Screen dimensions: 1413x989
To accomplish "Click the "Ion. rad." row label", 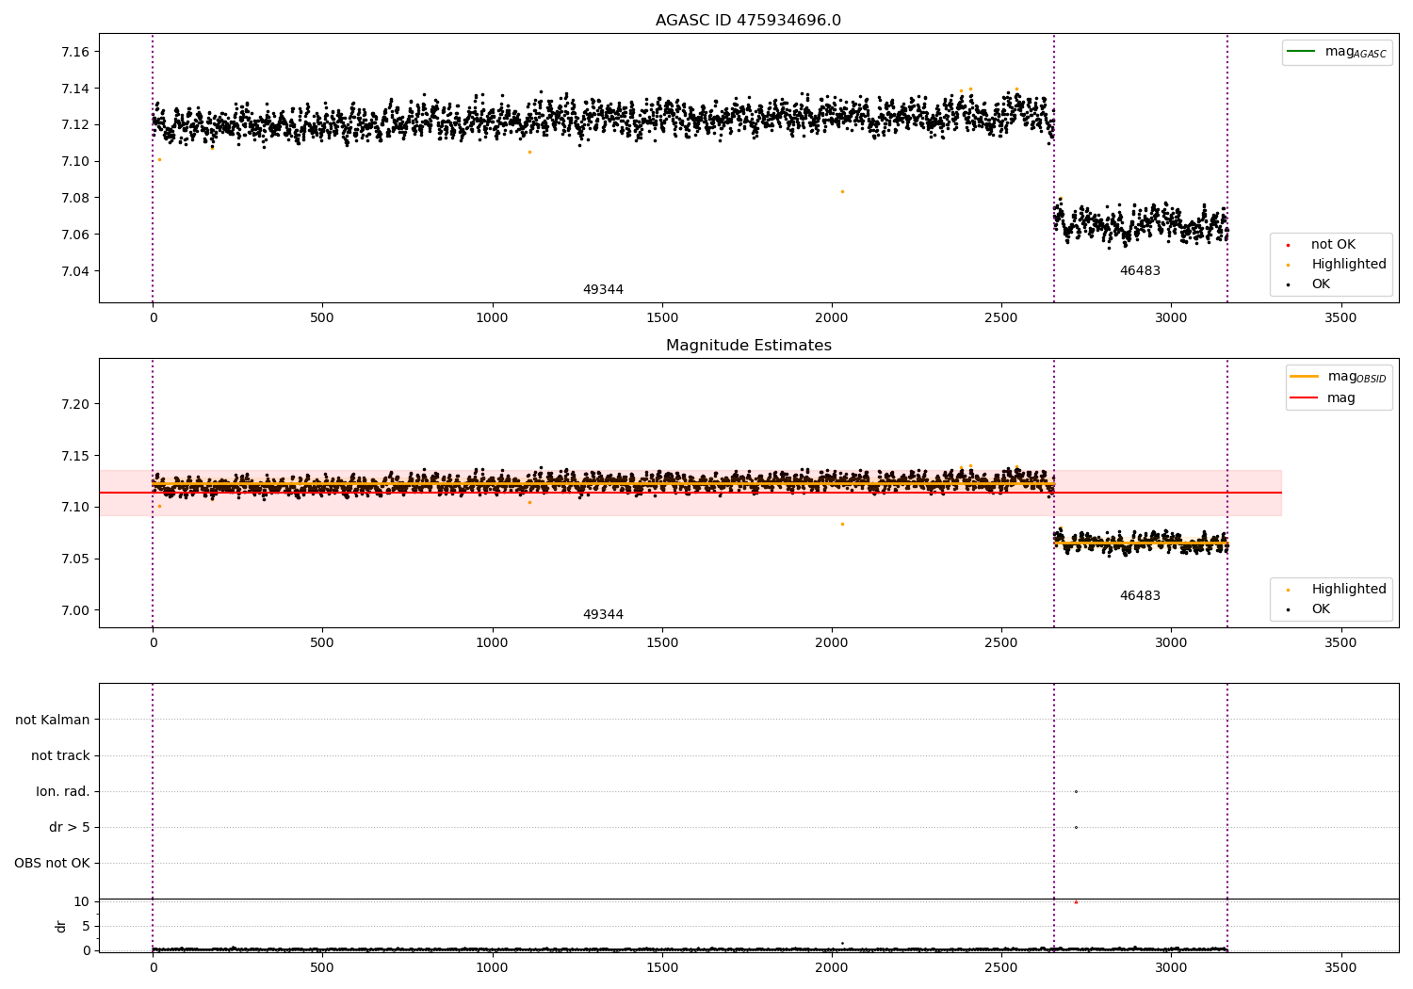I will point(63,791).
